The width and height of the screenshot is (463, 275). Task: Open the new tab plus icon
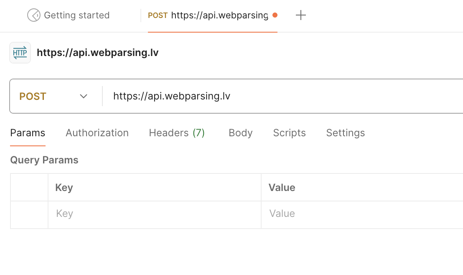[301, 15]
